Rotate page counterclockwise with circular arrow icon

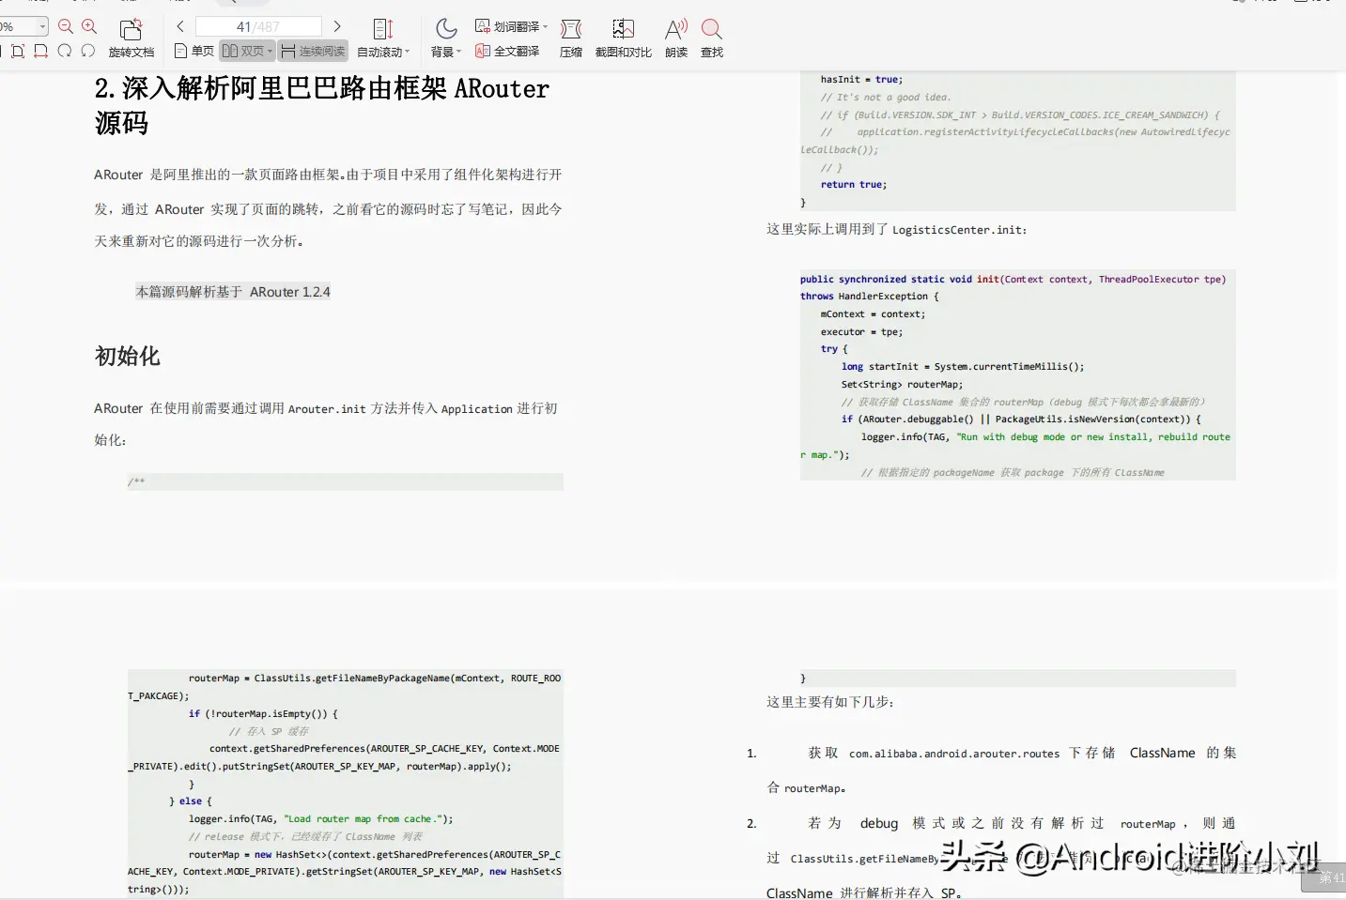coord(87,50)
